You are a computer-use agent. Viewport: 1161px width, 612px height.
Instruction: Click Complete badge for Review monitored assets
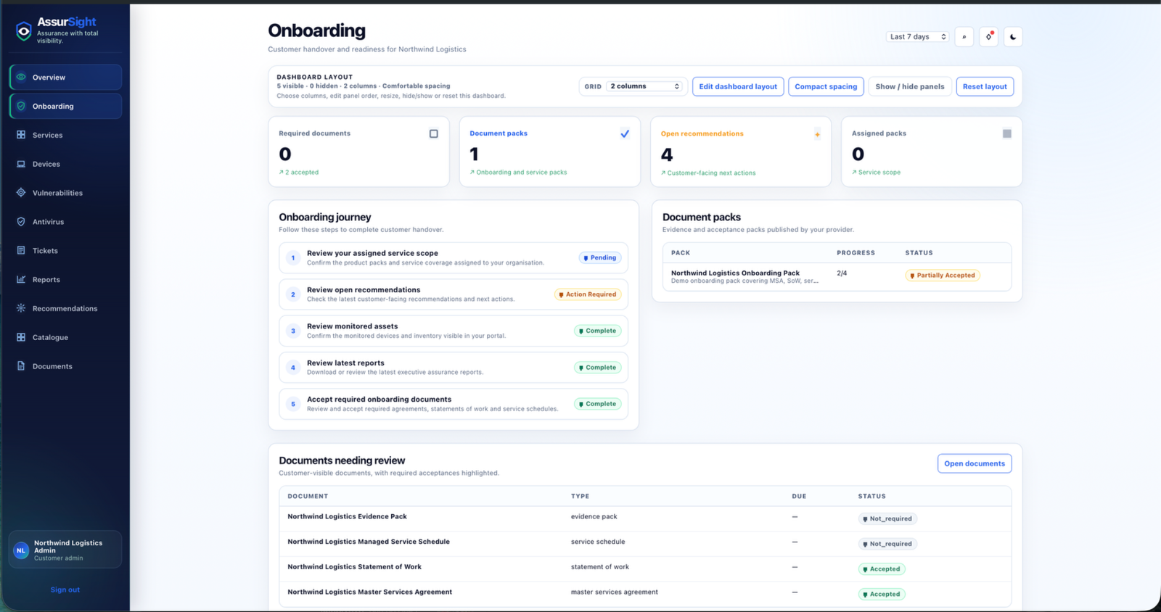pyautogui.click(x=598, y=331)
